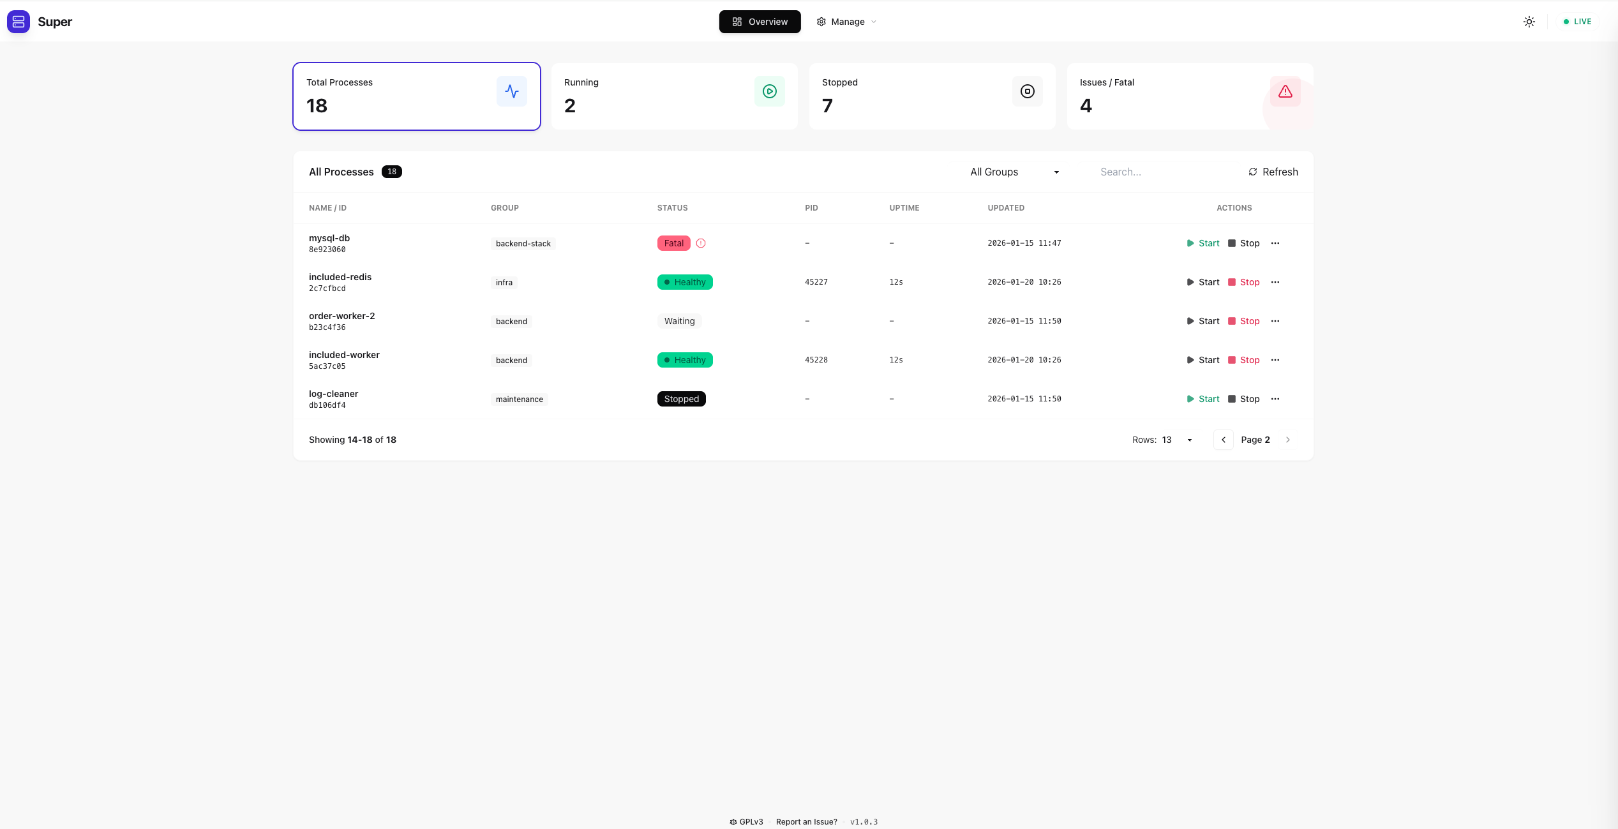Viewport: 1618px width, 829px height.
Task: Open more actions for log-cleaner
Action: pos(1275,399)
